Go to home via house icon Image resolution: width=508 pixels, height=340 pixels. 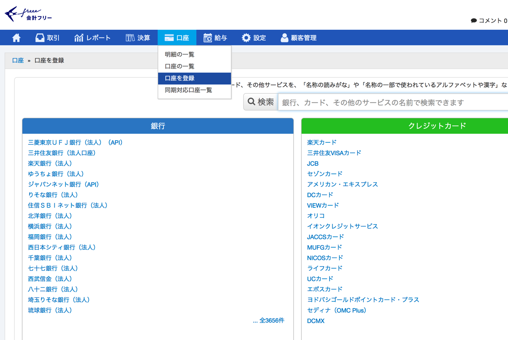(x=16, y=38)
